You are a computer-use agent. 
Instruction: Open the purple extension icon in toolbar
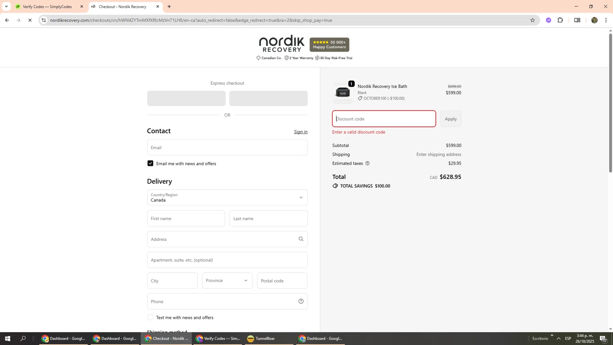pos(548,20)
